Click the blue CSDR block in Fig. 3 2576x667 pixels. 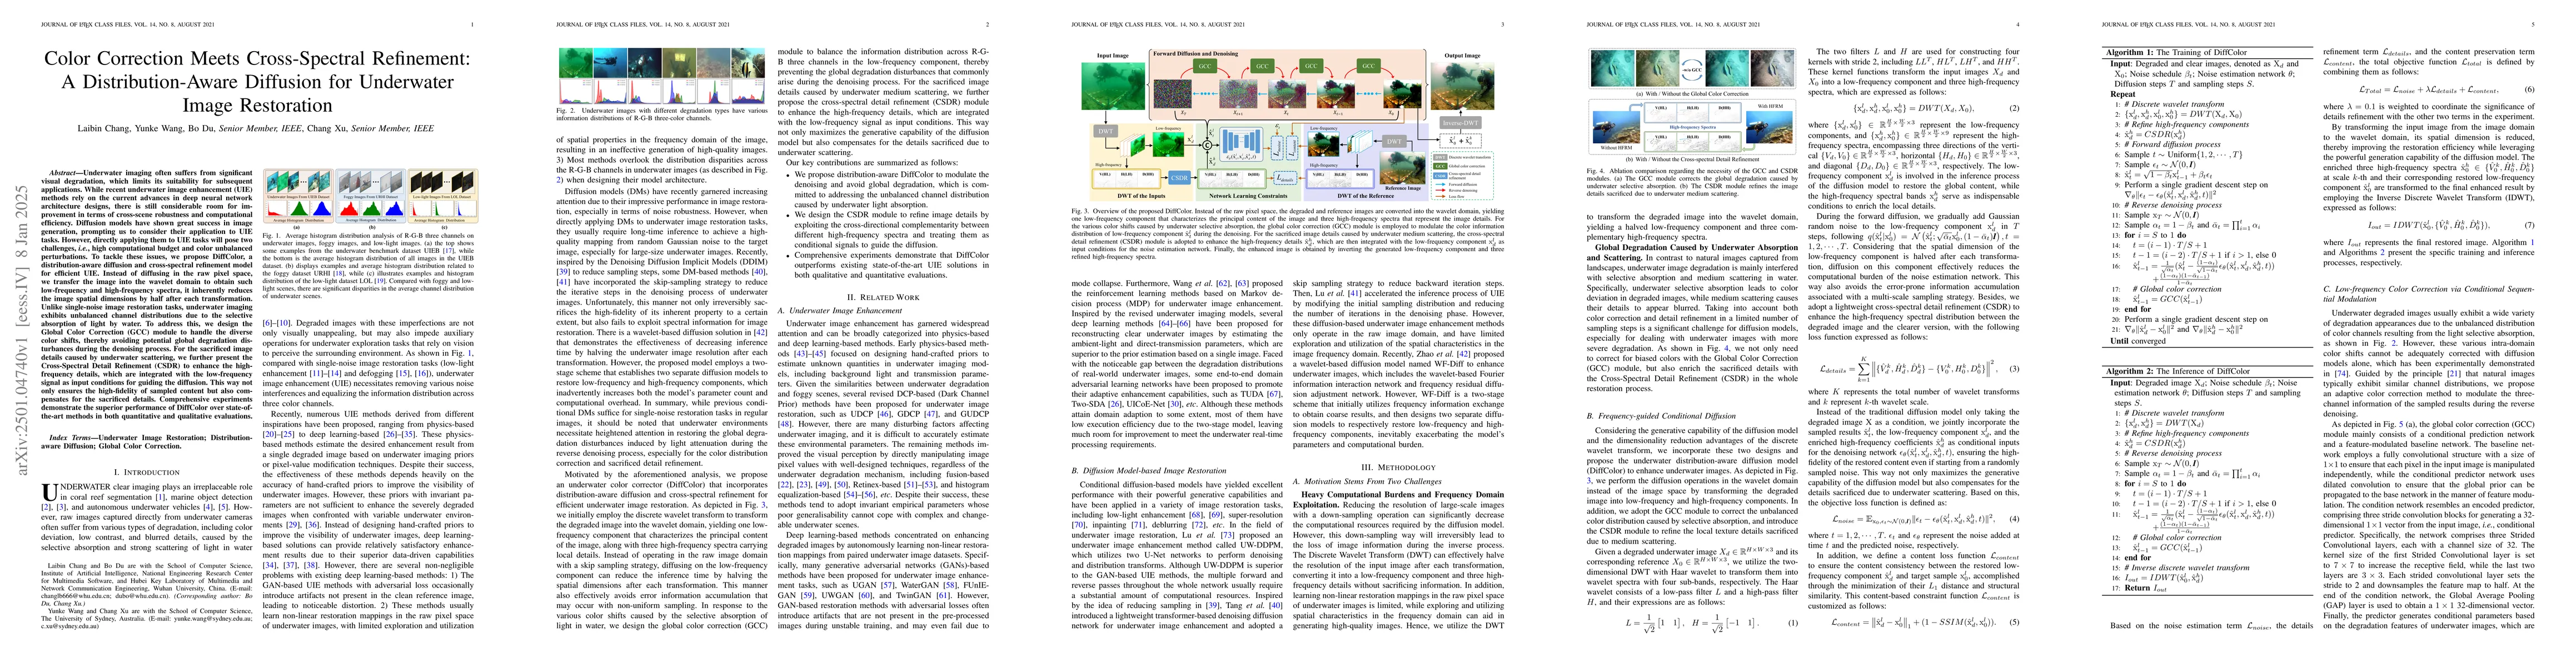pos(1179,177)
